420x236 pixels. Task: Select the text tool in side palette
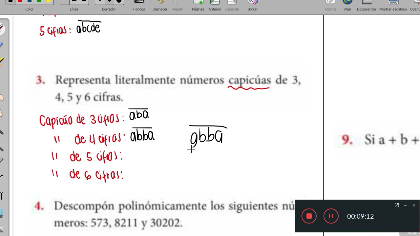pos(1,196)
